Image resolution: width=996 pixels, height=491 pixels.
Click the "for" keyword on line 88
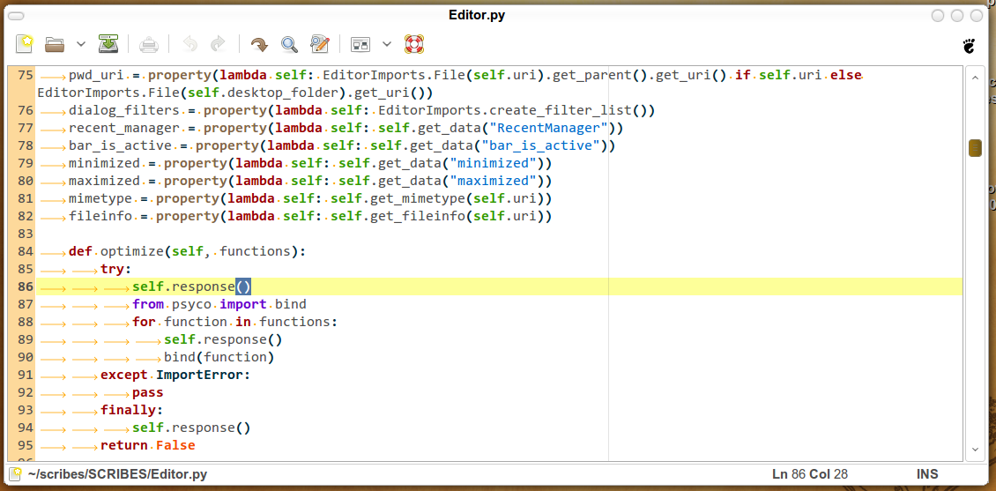tap(145, 322)
